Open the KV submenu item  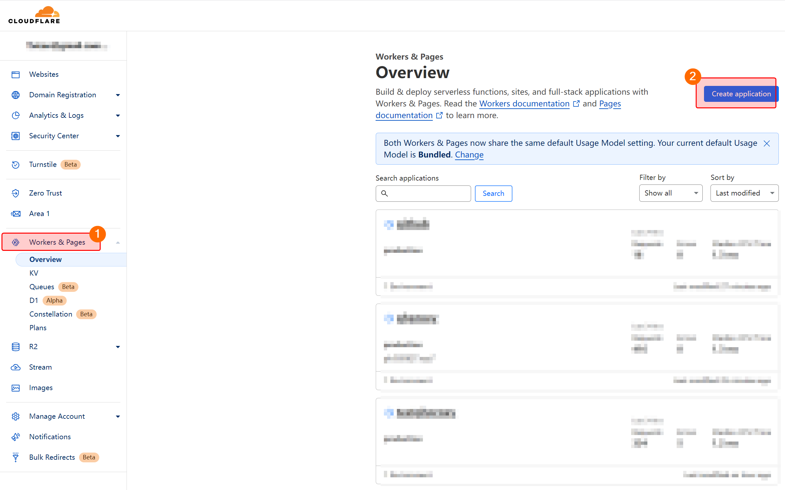pos(34,273)
